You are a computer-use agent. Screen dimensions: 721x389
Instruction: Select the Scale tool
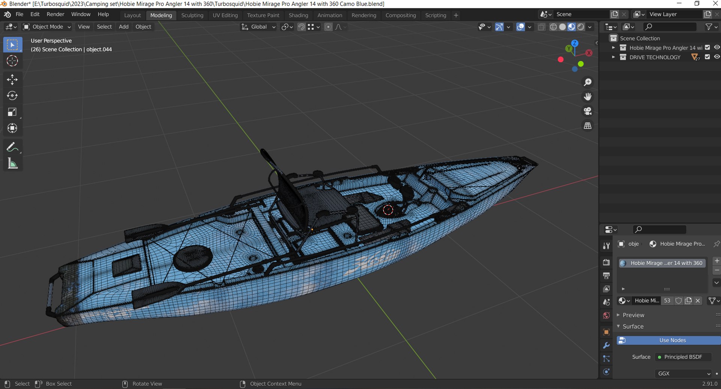click(12, 112)
